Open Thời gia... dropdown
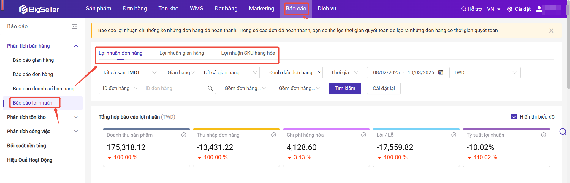This screenshot has height=183, width=570. click(345, 72)
